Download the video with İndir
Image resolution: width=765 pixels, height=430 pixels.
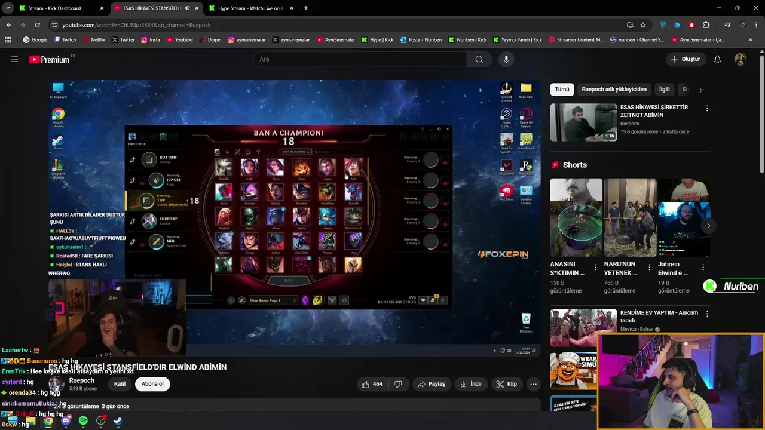coord(471,384)
